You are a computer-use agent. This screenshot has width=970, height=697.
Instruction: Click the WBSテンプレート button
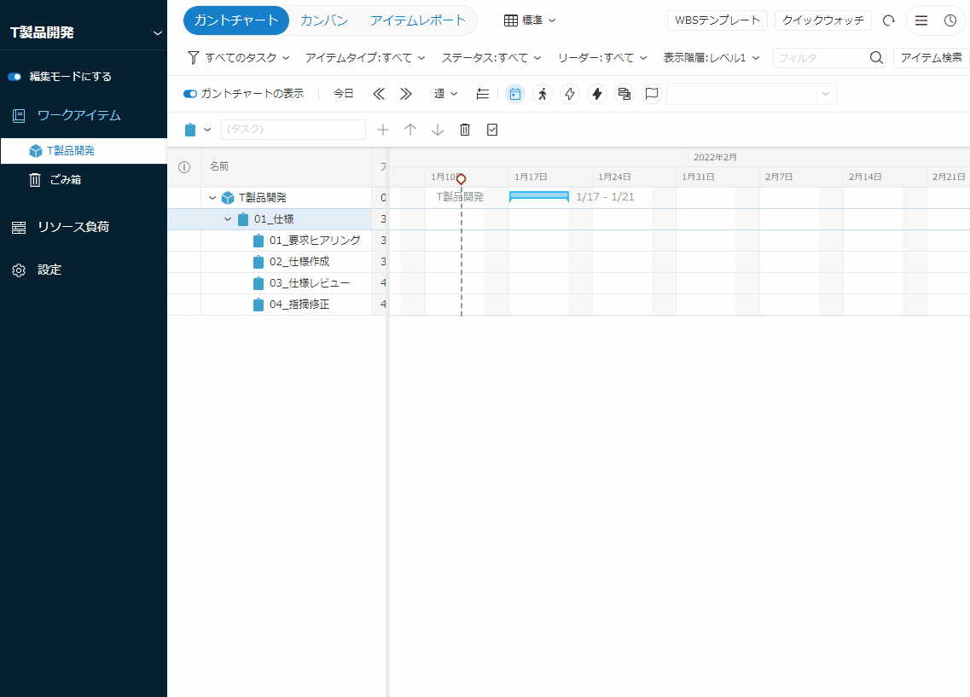point(717,20)
